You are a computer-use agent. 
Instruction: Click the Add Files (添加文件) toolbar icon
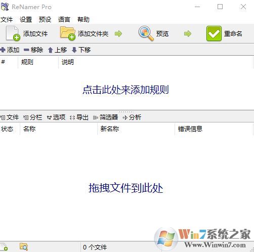(13, 33)
